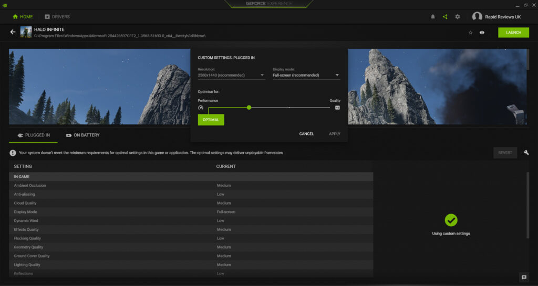The height and width of the screenshot is (286, 538).
Task: Click the settings list scrollbar
Action: 527,206
